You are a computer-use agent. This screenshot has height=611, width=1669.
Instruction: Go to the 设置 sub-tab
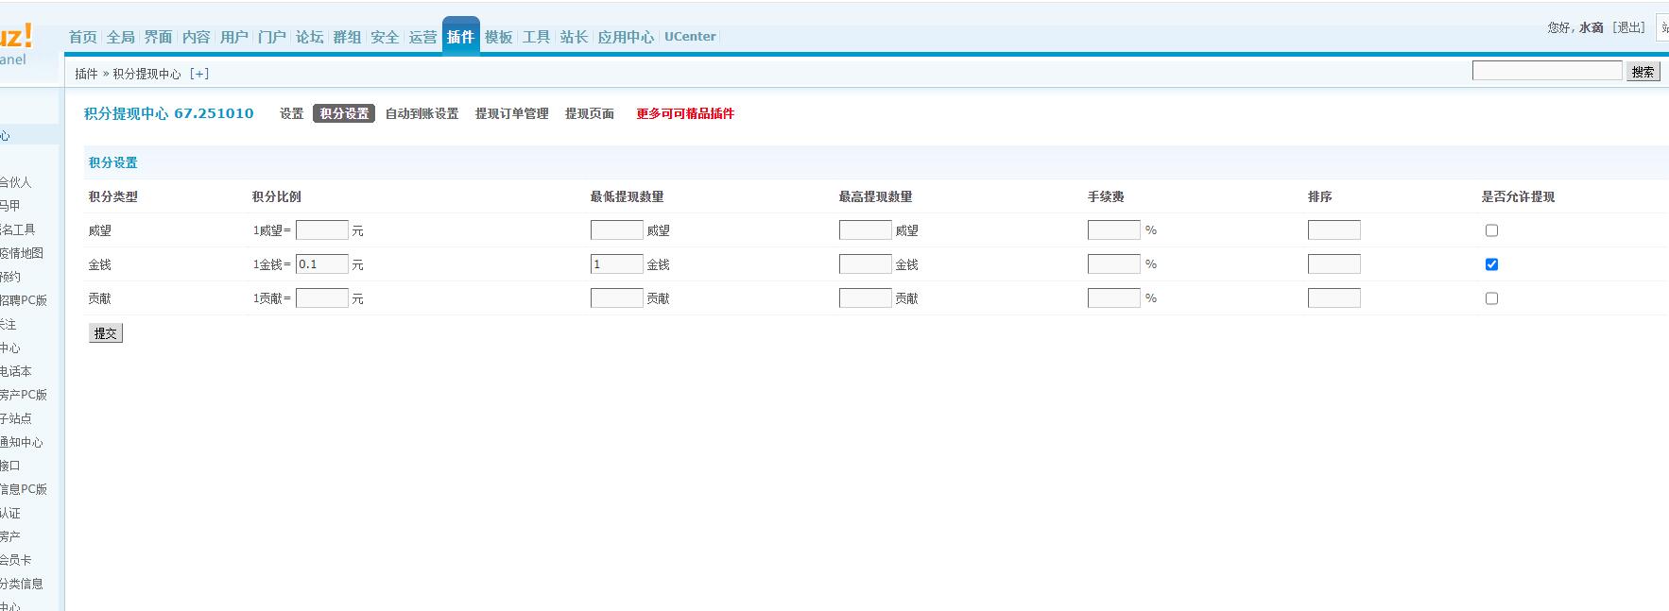pos(291,113)
